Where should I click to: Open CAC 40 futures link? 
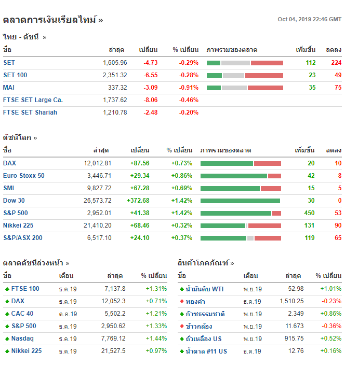coord(22,314)
